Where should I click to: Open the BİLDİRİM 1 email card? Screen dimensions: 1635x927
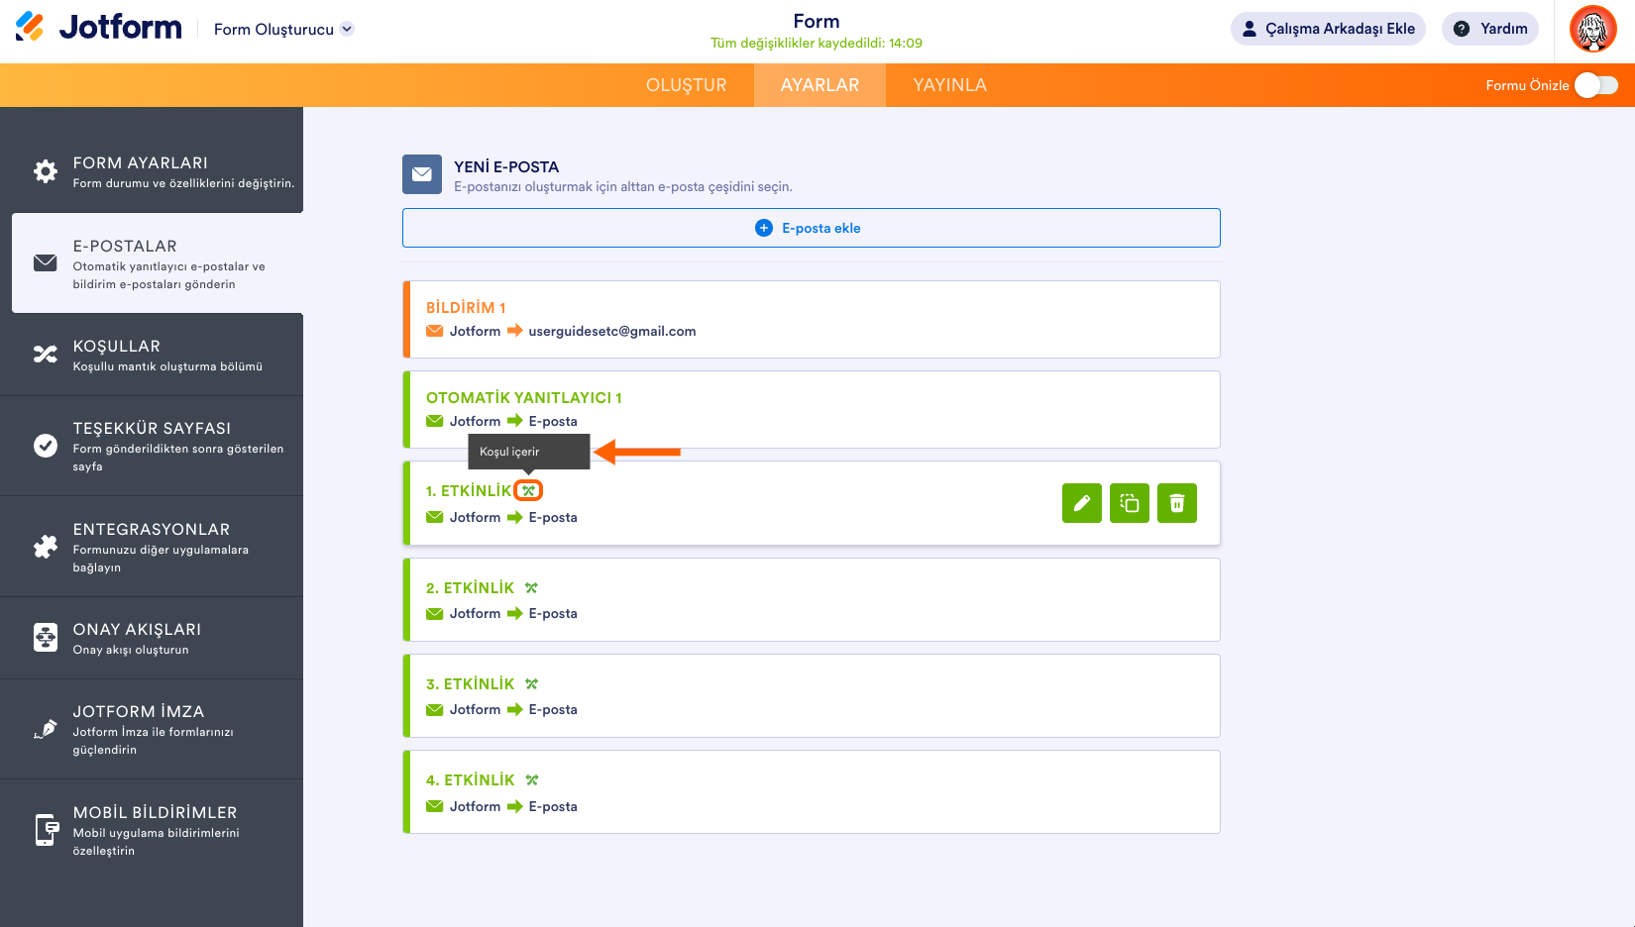(x=812, y=319)
